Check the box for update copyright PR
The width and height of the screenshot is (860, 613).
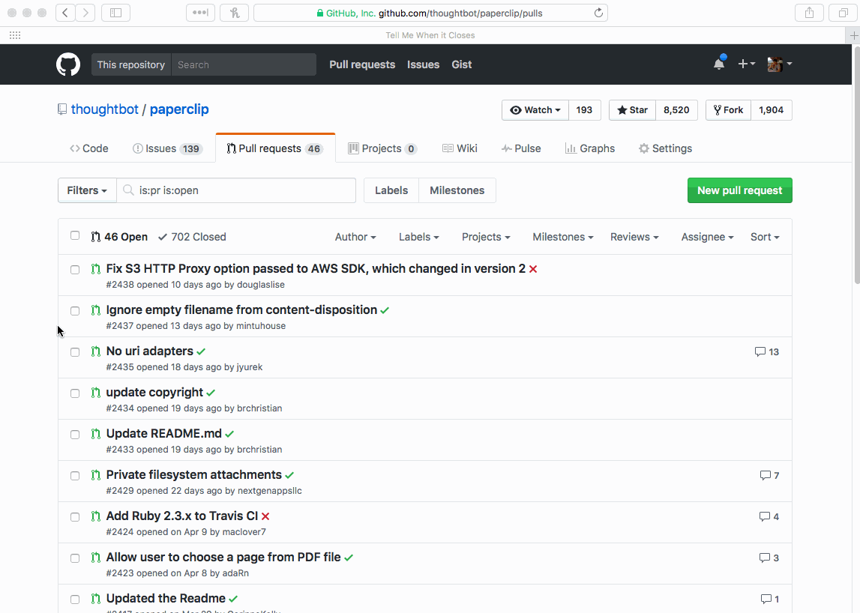click(75, 393)
